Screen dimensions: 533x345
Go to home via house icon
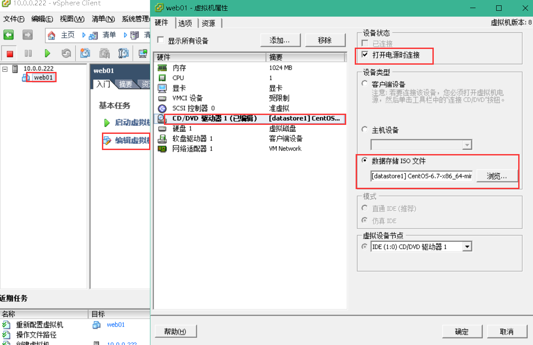[x=51, y=35]
